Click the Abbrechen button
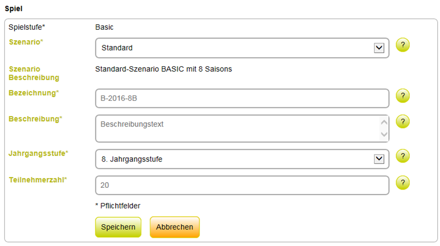Viewport: 440px width, 246px height. (x=174, y=227)
